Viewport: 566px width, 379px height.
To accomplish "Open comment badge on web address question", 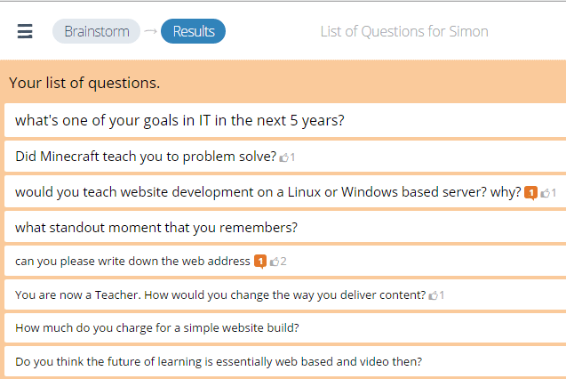I will pyautogui.click(x=260, y=262).
